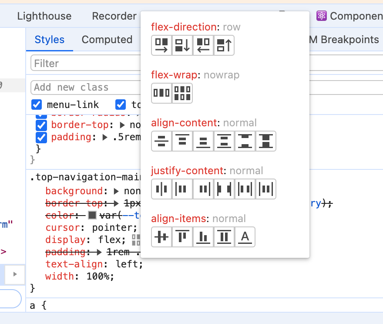Set justify-content to flex-end
The image size is (383, 324).
(203, 189)
